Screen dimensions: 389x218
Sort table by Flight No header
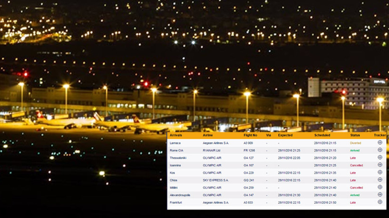pyautogui.click(x=250, y=135)
